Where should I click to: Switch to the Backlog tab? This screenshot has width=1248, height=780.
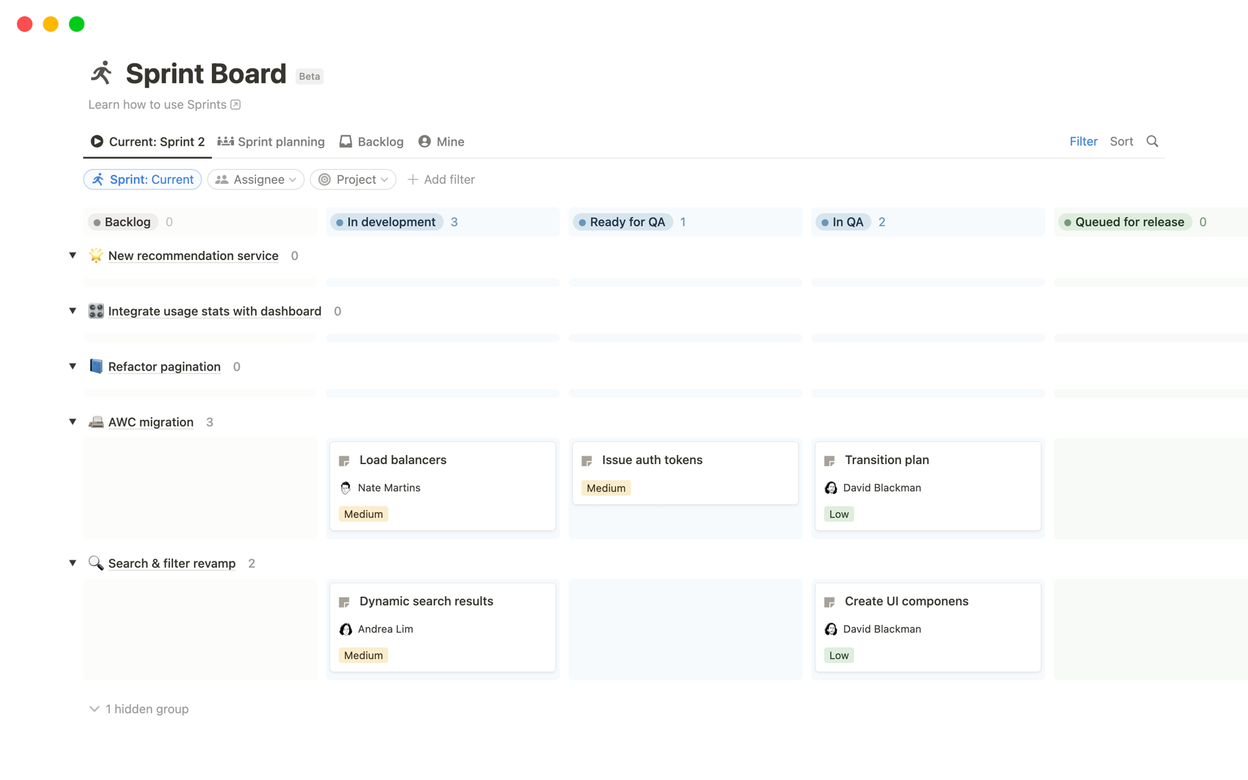(370, 141)
